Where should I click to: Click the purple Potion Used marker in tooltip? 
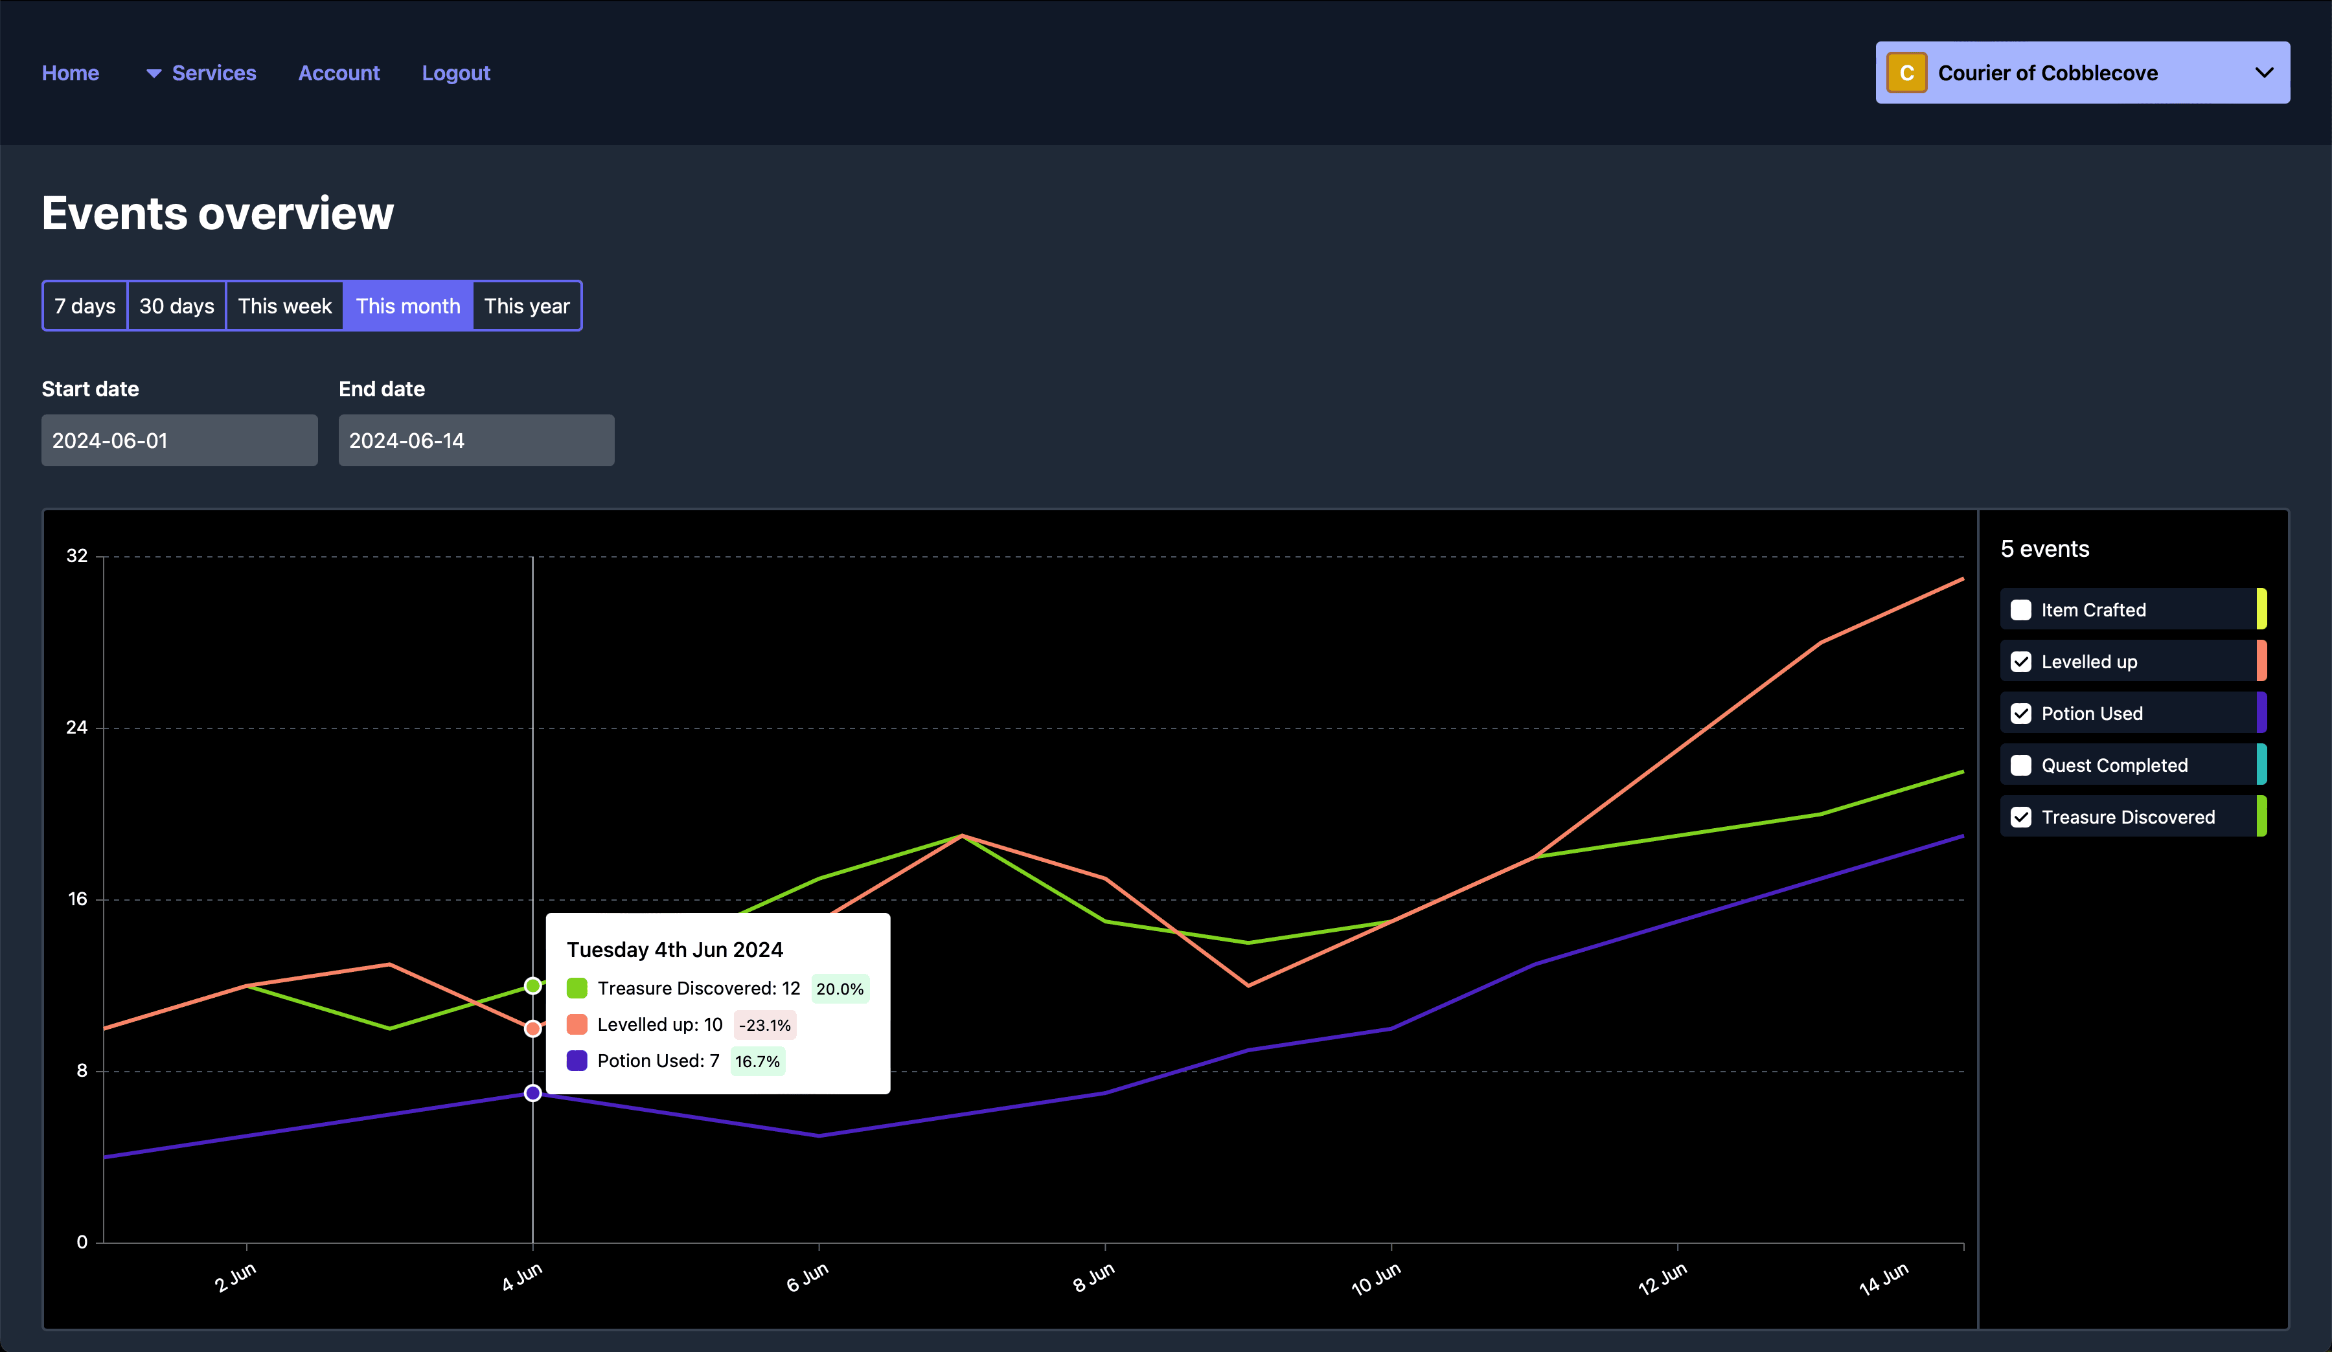point(577,1061)
